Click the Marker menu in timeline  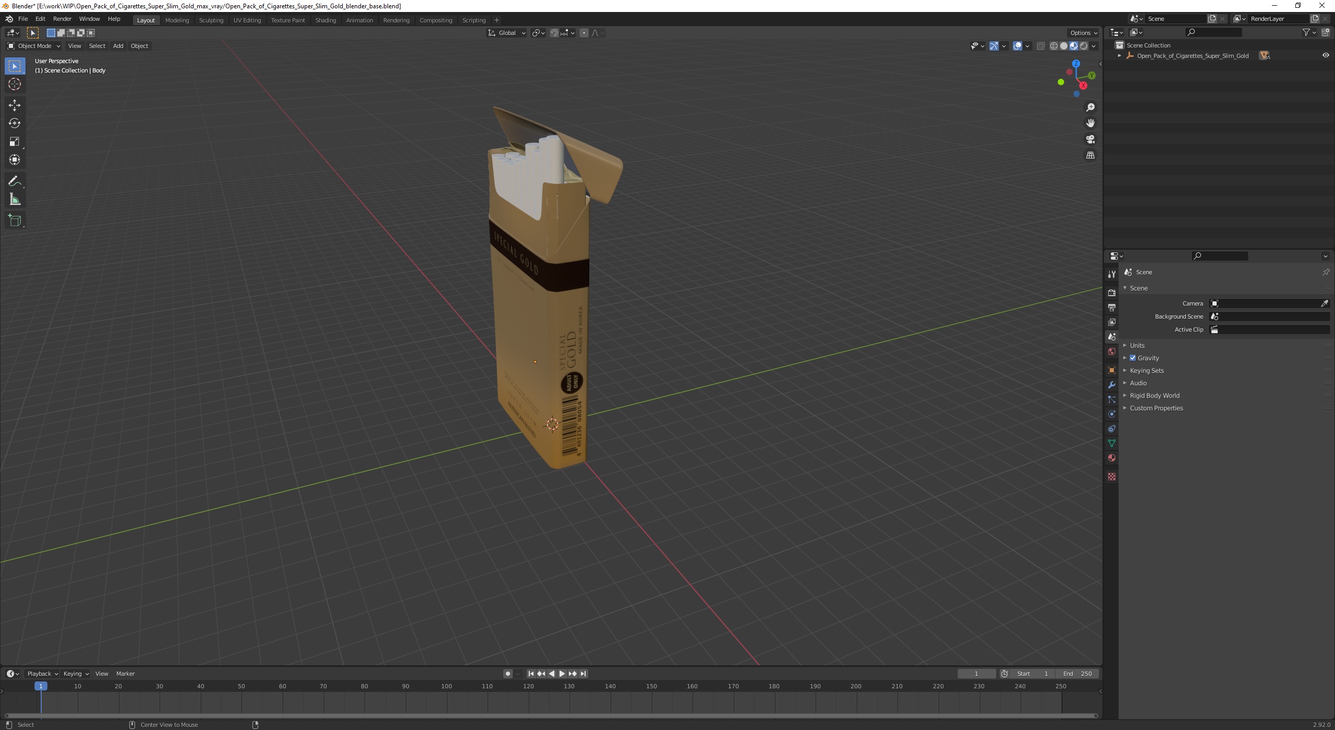[125, 674]
